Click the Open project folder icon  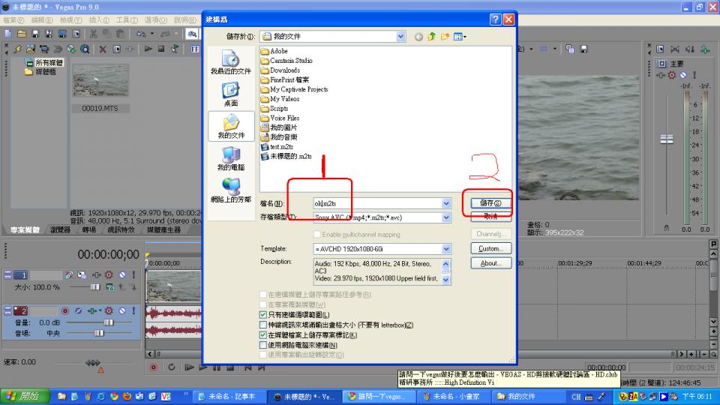[x=22, y=34]
